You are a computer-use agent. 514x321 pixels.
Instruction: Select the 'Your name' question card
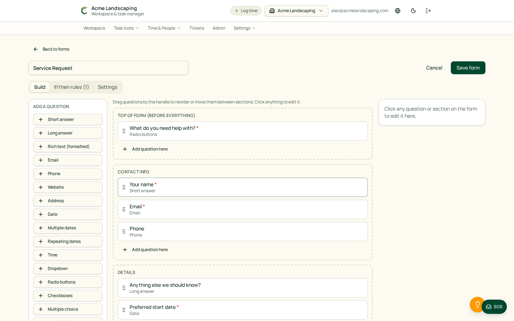pos(243,187)
